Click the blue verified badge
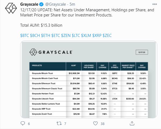This screenshot has height=129, width=161. click(x=41, y=4)
